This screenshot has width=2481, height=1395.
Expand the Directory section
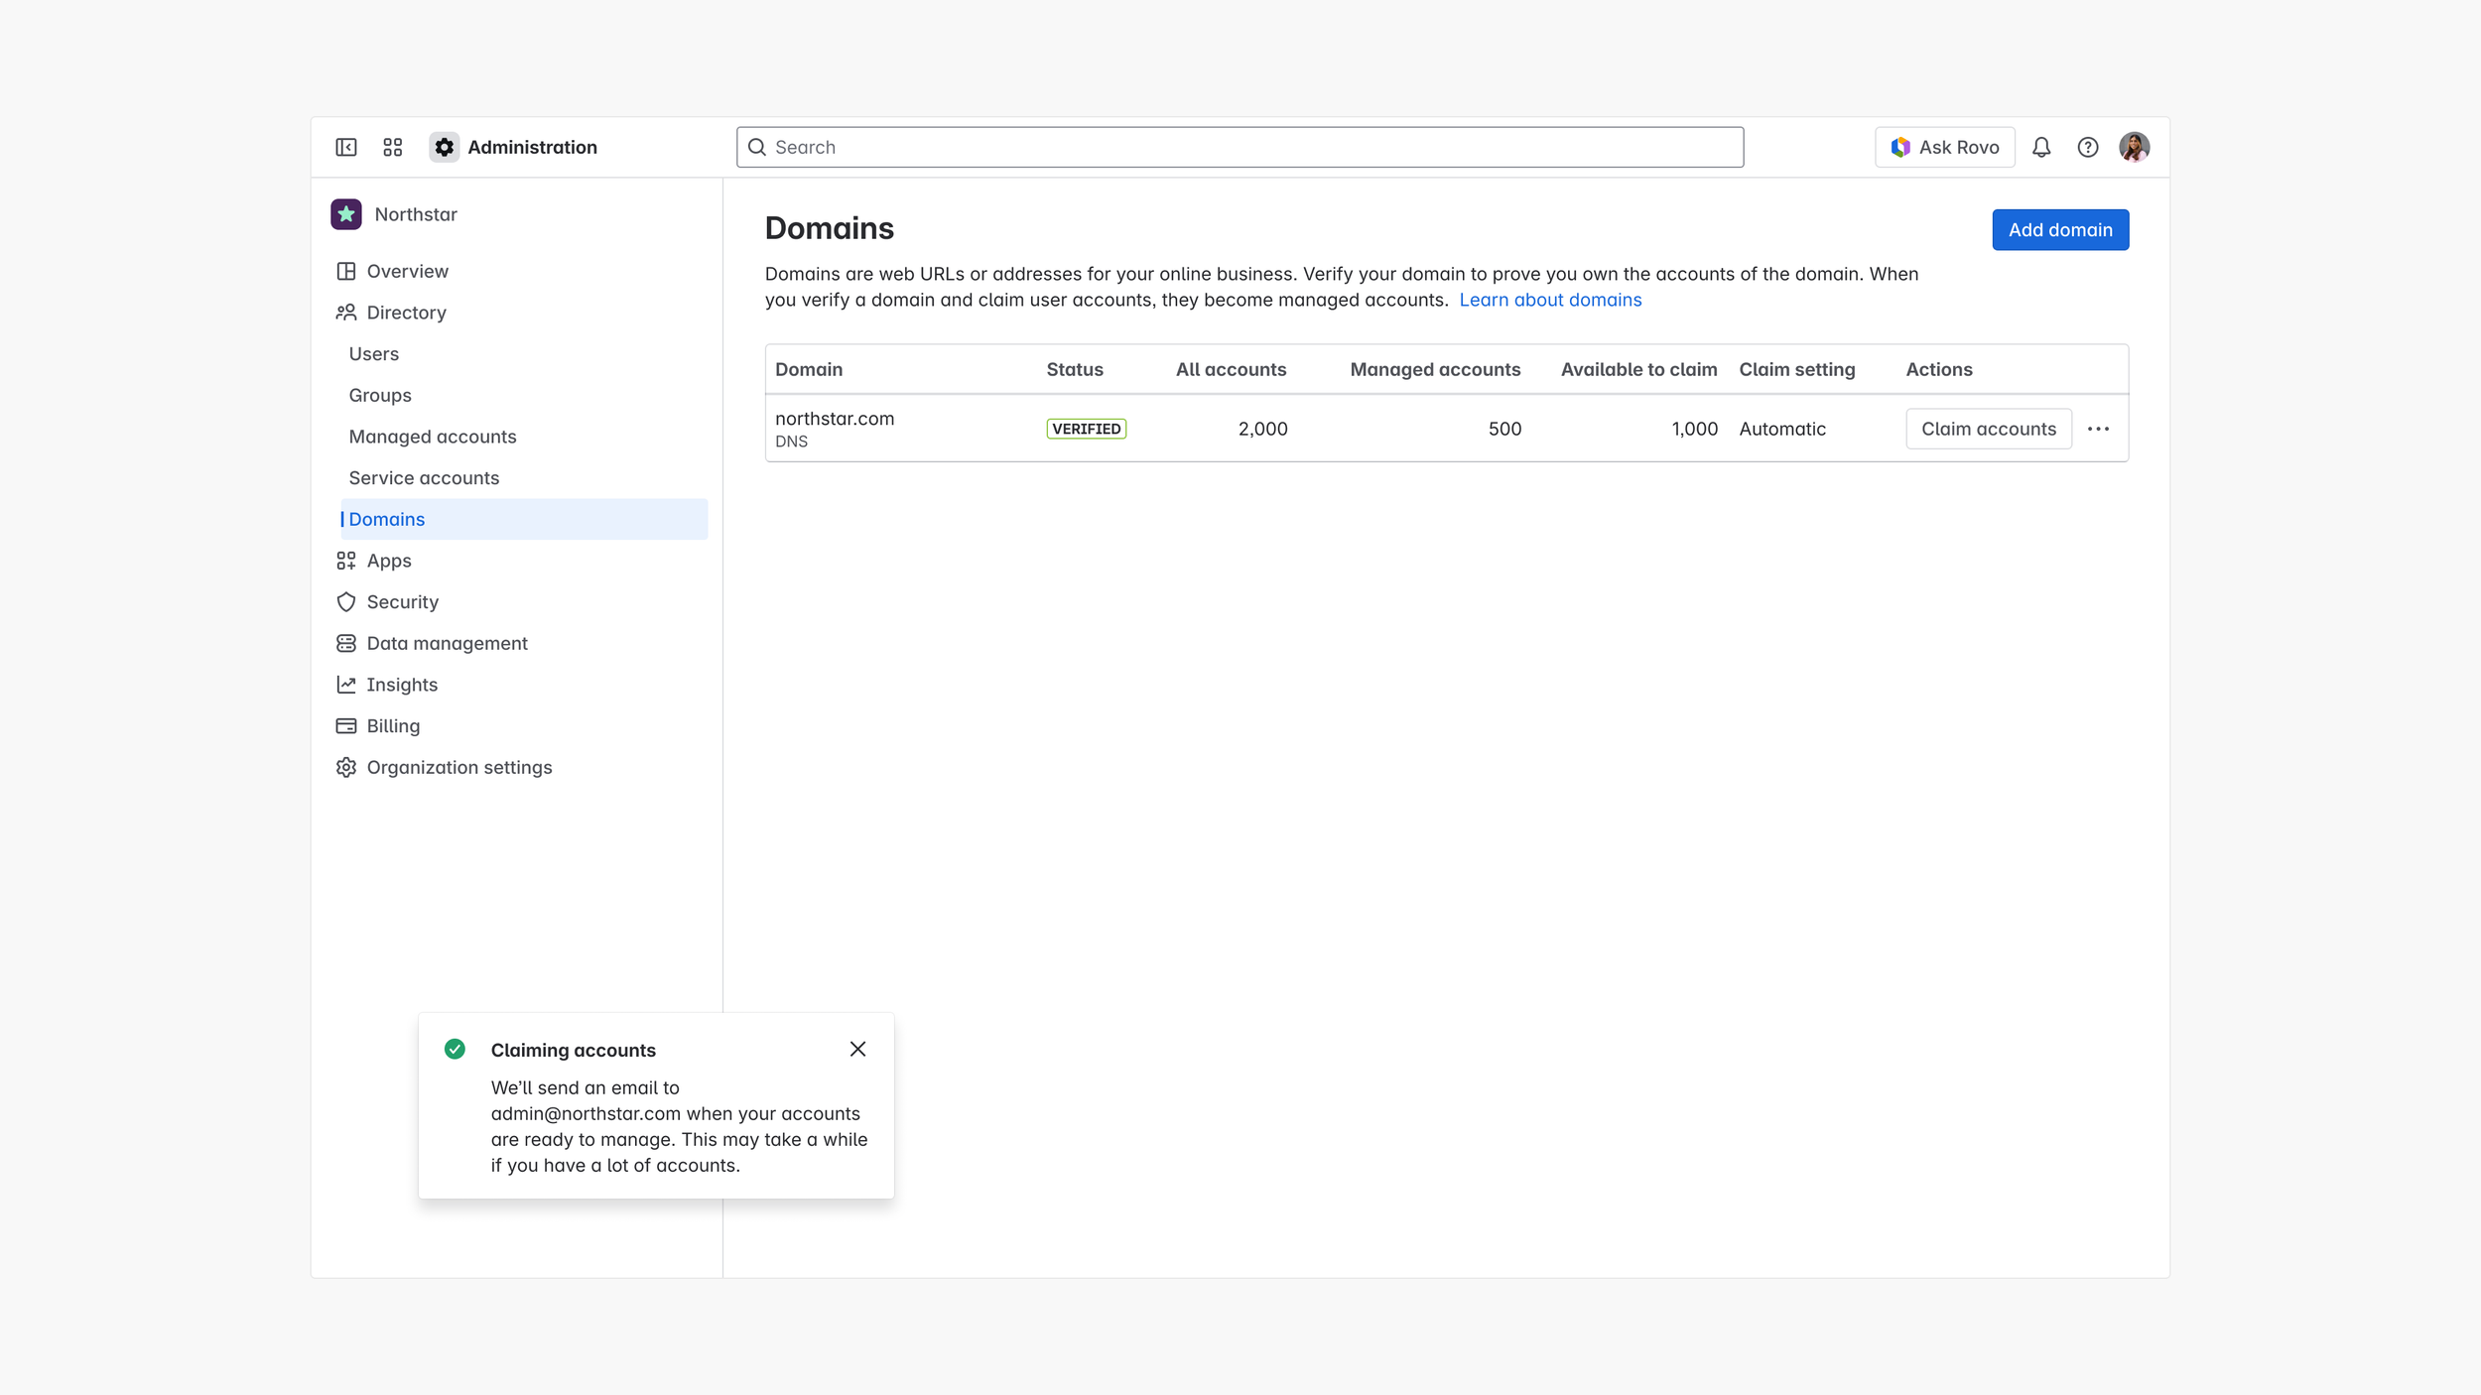pyautogui.click(x=406, y=313)
